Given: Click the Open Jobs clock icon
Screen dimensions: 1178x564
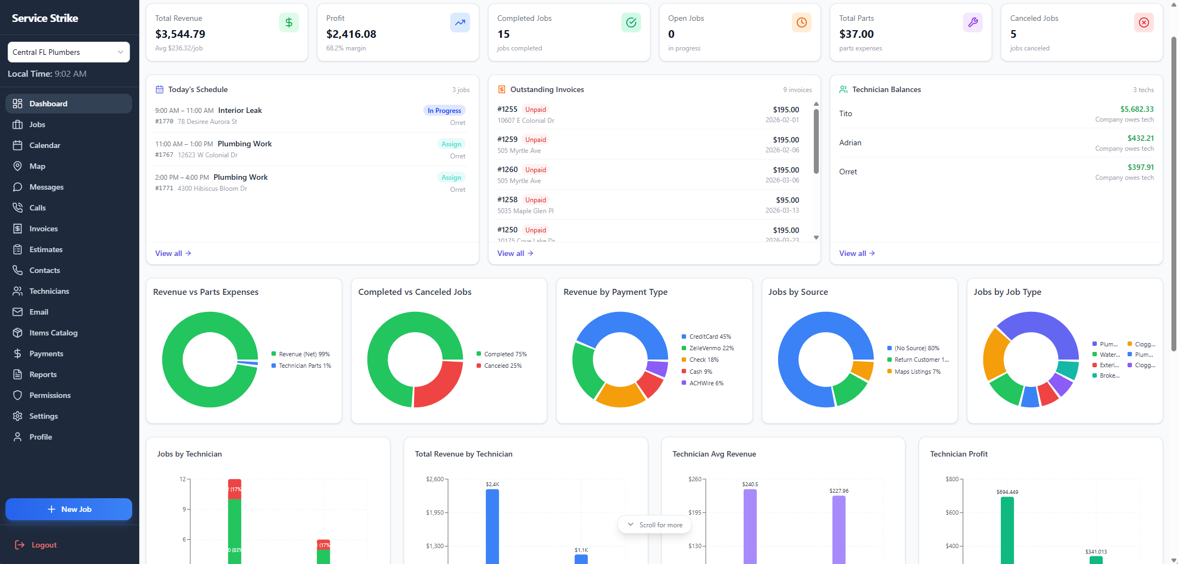Looking at the screenshot, I should point(802,22).
